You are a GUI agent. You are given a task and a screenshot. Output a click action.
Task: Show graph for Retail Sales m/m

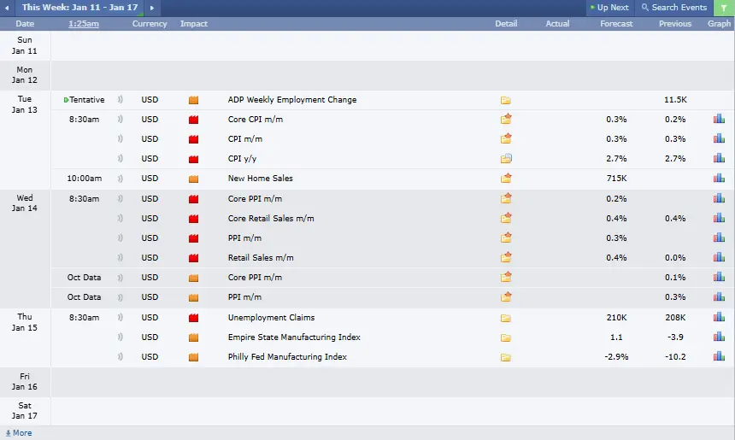719,257
